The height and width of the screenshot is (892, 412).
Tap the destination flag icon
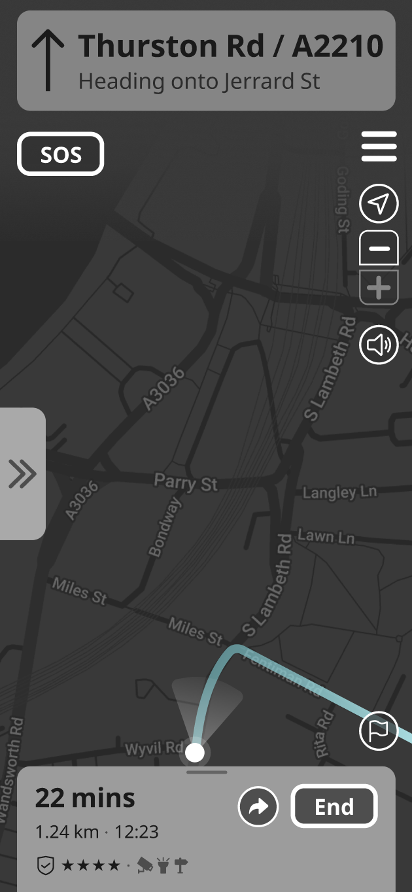(x=379, y=730)
